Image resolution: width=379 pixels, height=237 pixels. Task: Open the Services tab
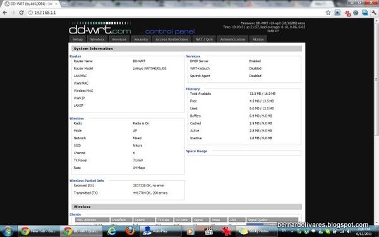click(119, 39)
